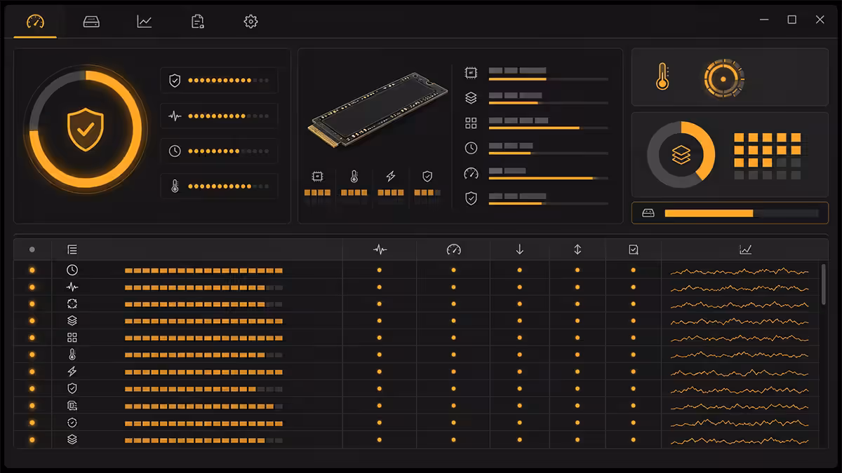Click the donut chart with layers icon
Viewport: 842px width, 473px height.
[681, 155]
